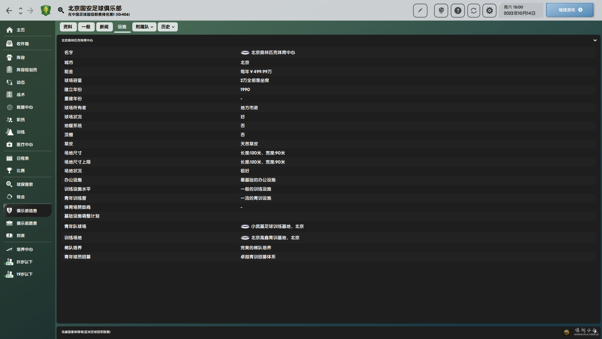Image resolution: width=602 pixels, height=339 pixels.
Task: Open the globe world icon
Action: pos(441,10)
